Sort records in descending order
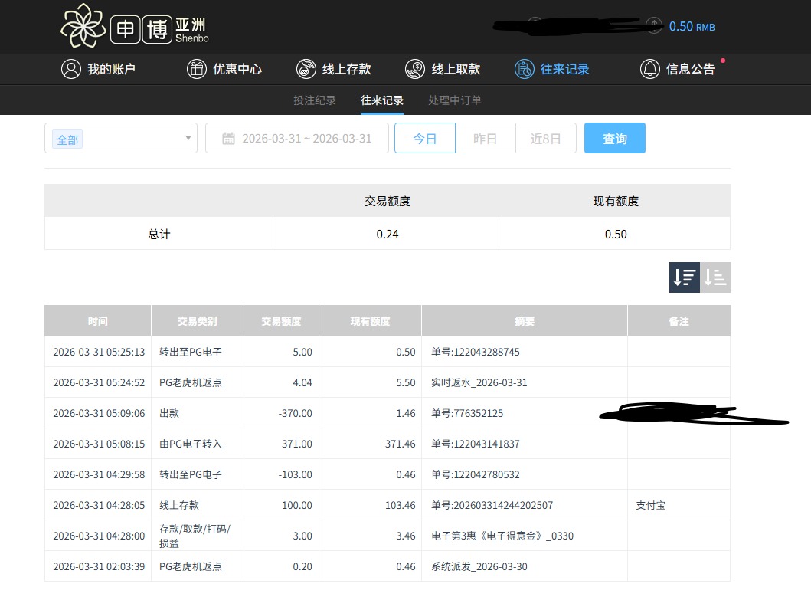The image size is (811, 597). point(684,277)
